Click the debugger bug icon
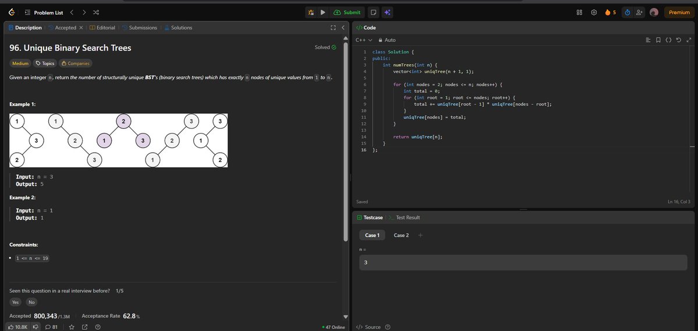 click(x=311, y=12)
